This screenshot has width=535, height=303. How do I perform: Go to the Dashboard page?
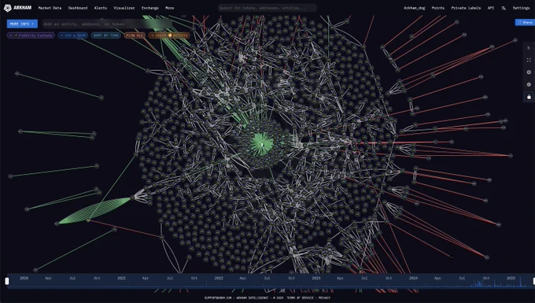pyautogui.click(x=78, y=8)
